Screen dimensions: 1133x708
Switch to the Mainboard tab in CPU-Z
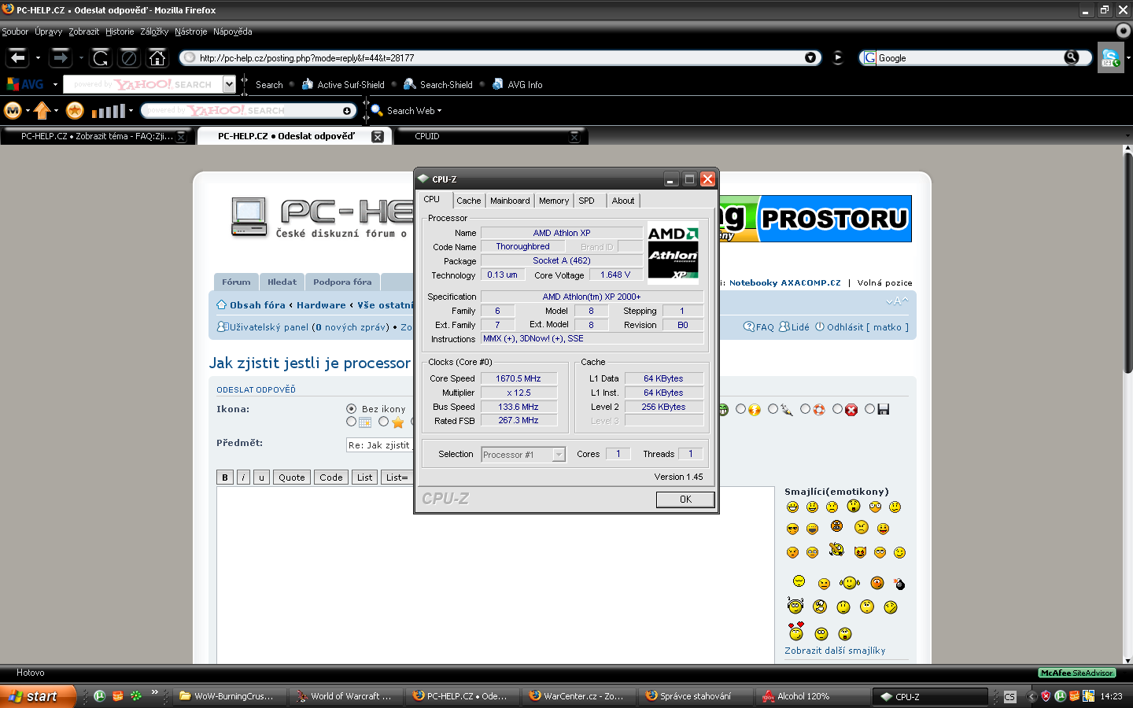(x=510, y=201)
